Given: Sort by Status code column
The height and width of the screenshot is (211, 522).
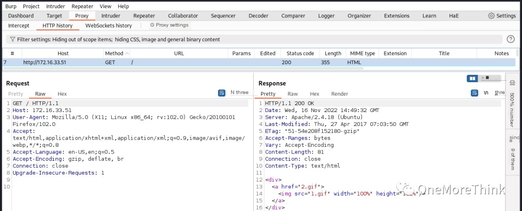Looking at the screenshot, I should (300, 53).
